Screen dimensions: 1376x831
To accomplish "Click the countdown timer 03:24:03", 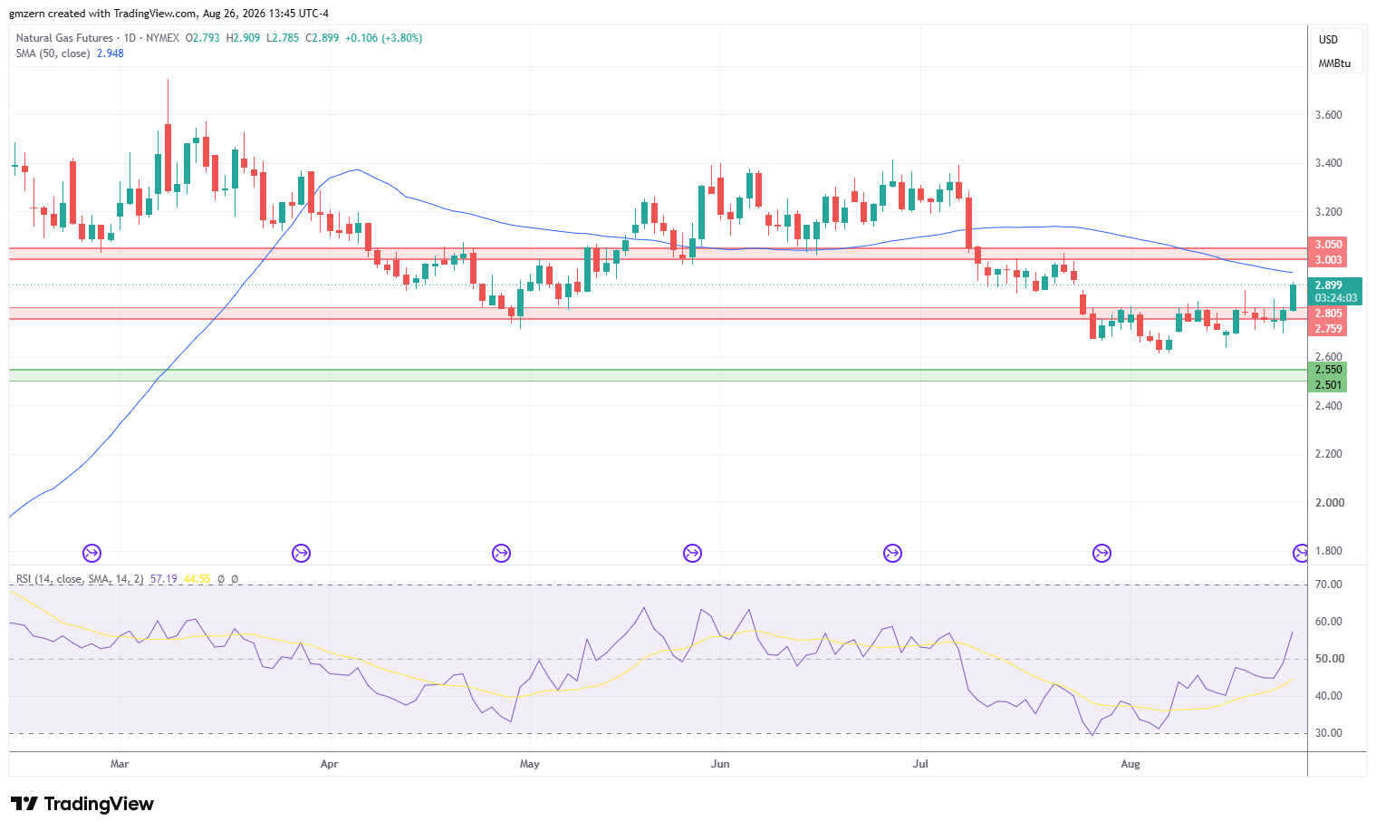I will coord(1336,298).
